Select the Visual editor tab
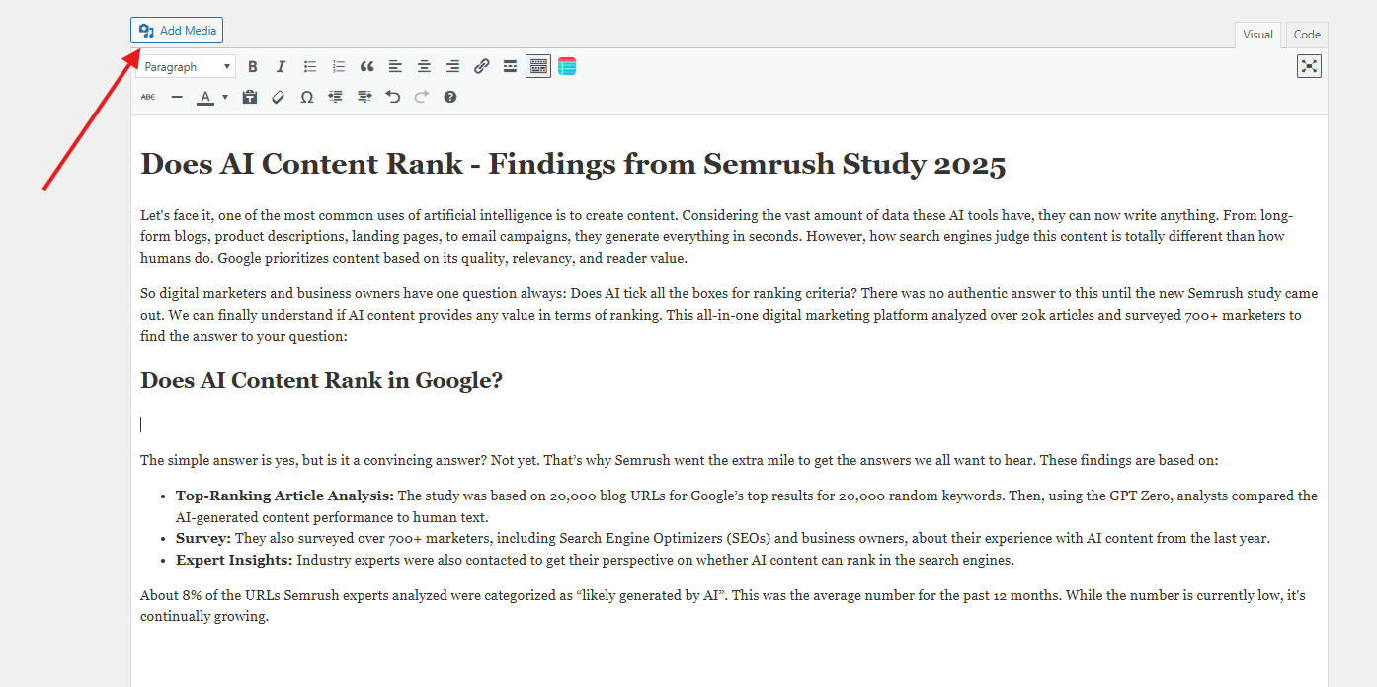The height and width of the screenshot is (687, 1377). 1257,35
